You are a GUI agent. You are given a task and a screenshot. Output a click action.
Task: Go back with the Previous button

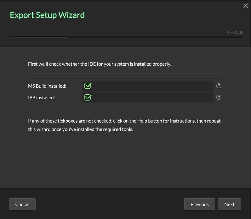(x=199, y=204)
